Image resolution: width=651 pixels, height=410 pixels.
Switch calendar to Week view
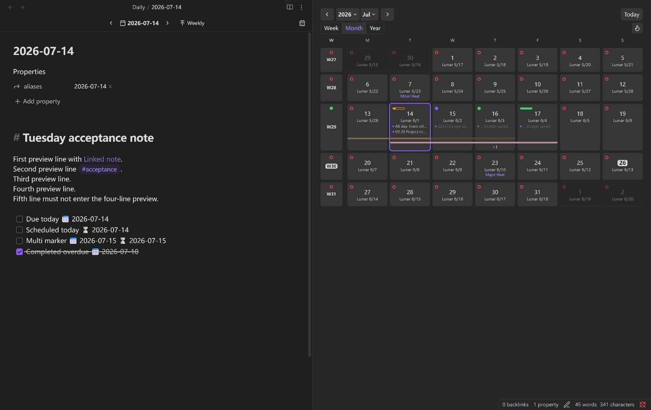pos(331,28)
